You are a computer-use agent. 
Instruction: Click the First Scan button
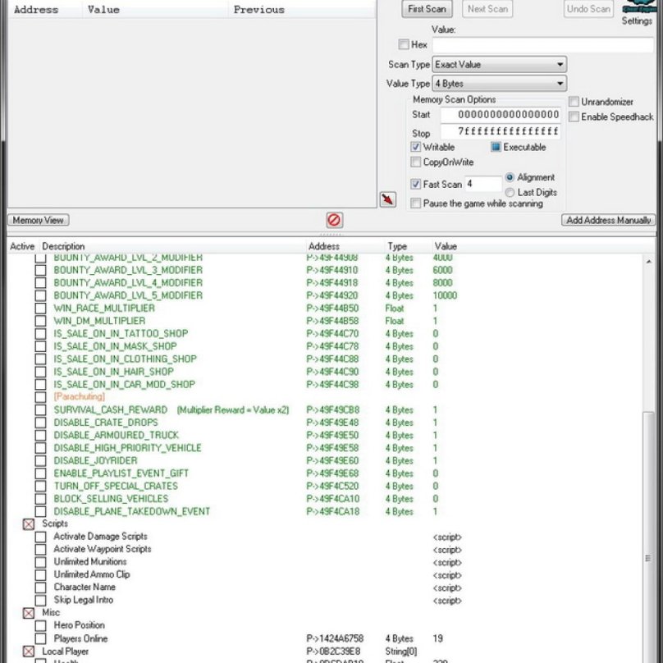pos(426,9)
